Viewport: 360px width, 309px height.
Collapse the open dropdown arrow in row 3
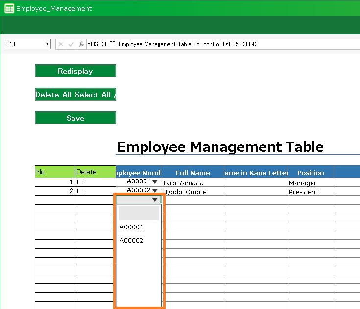click(155, 200)
